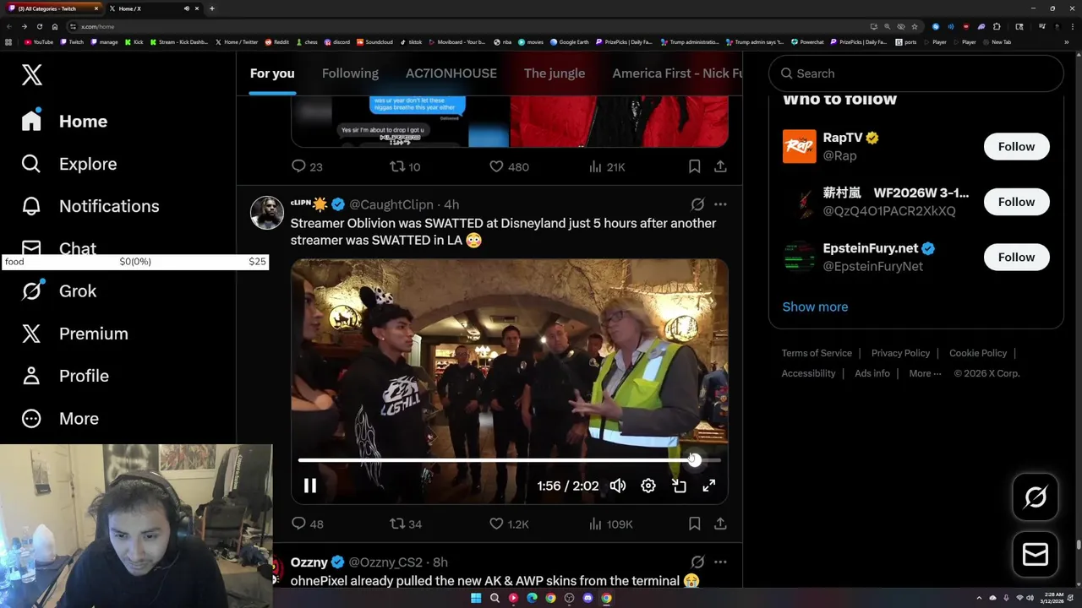
Task: Switch to The jungle tab
Action: [x=555, y=73]
